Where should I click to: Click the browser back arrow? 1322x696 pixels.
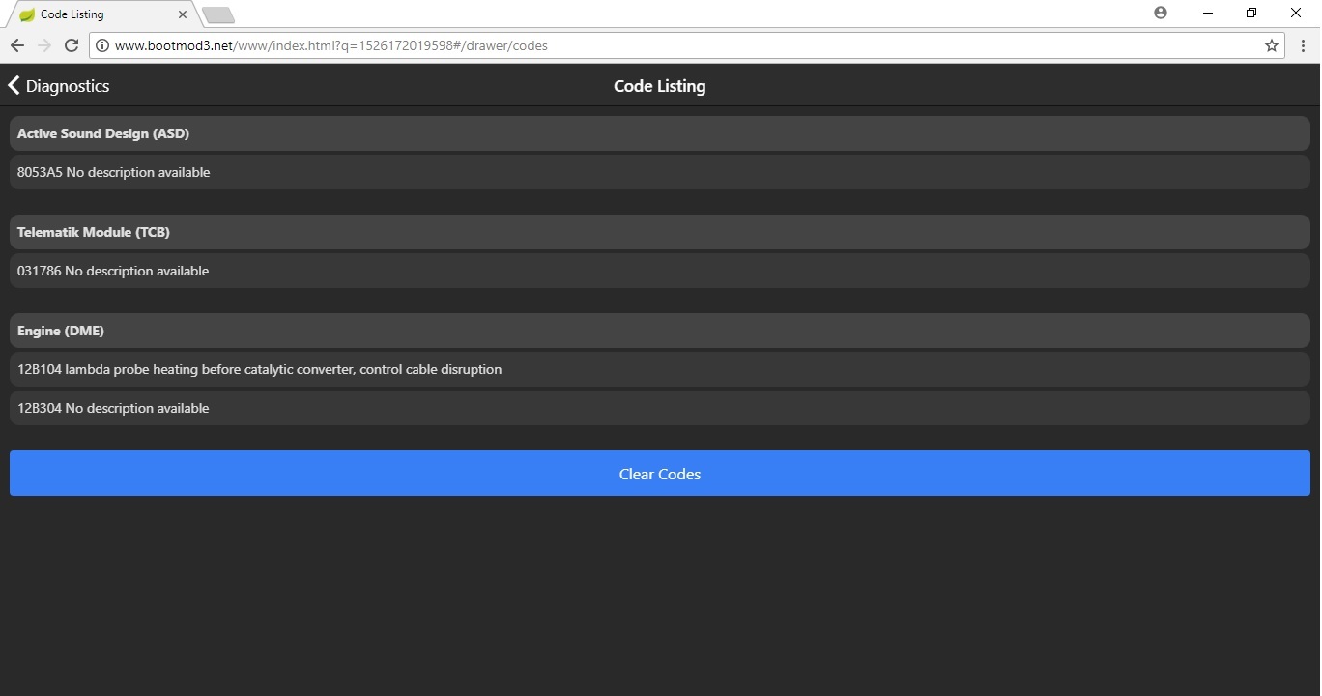[16, 45]
